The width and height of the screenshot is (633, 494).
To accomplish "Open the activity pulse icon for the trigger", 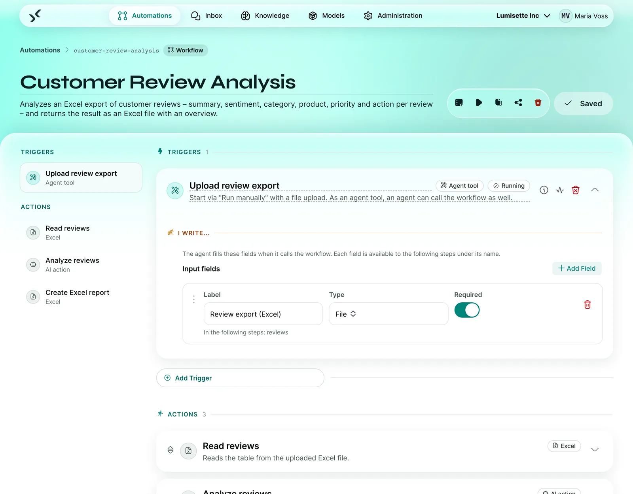I will [560, 190].
